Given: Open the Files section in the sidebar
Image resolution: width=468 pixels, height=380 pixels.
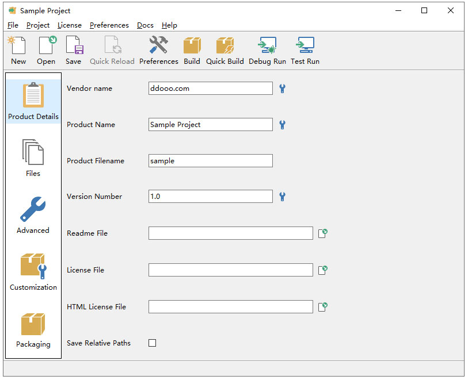Looking at the screenshot, I should [x=33, y=158].
